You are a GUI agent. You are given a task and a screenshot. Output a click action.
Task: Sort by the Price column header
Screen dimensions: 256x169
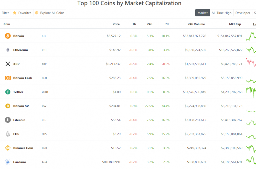(116, 24)
